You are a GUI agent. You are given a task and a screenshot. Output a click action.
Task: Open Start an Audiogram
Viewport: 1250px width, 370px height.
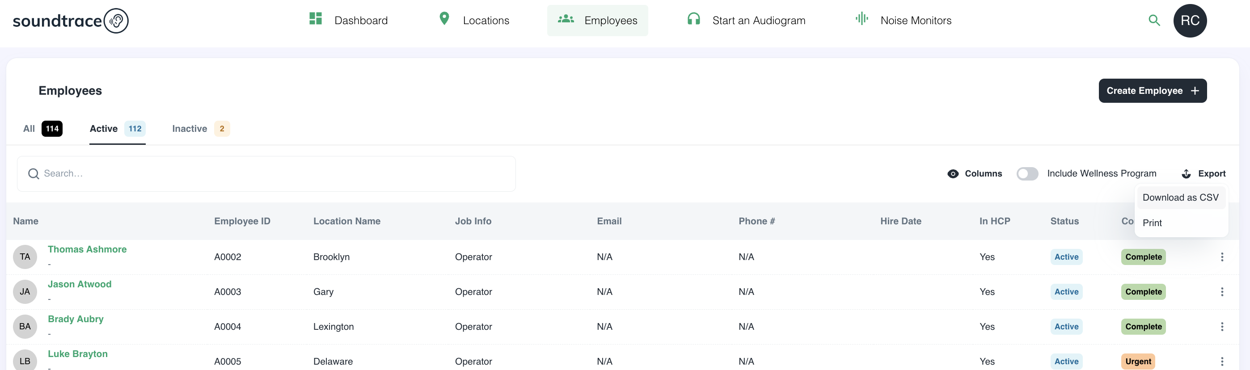click(746, 21)
